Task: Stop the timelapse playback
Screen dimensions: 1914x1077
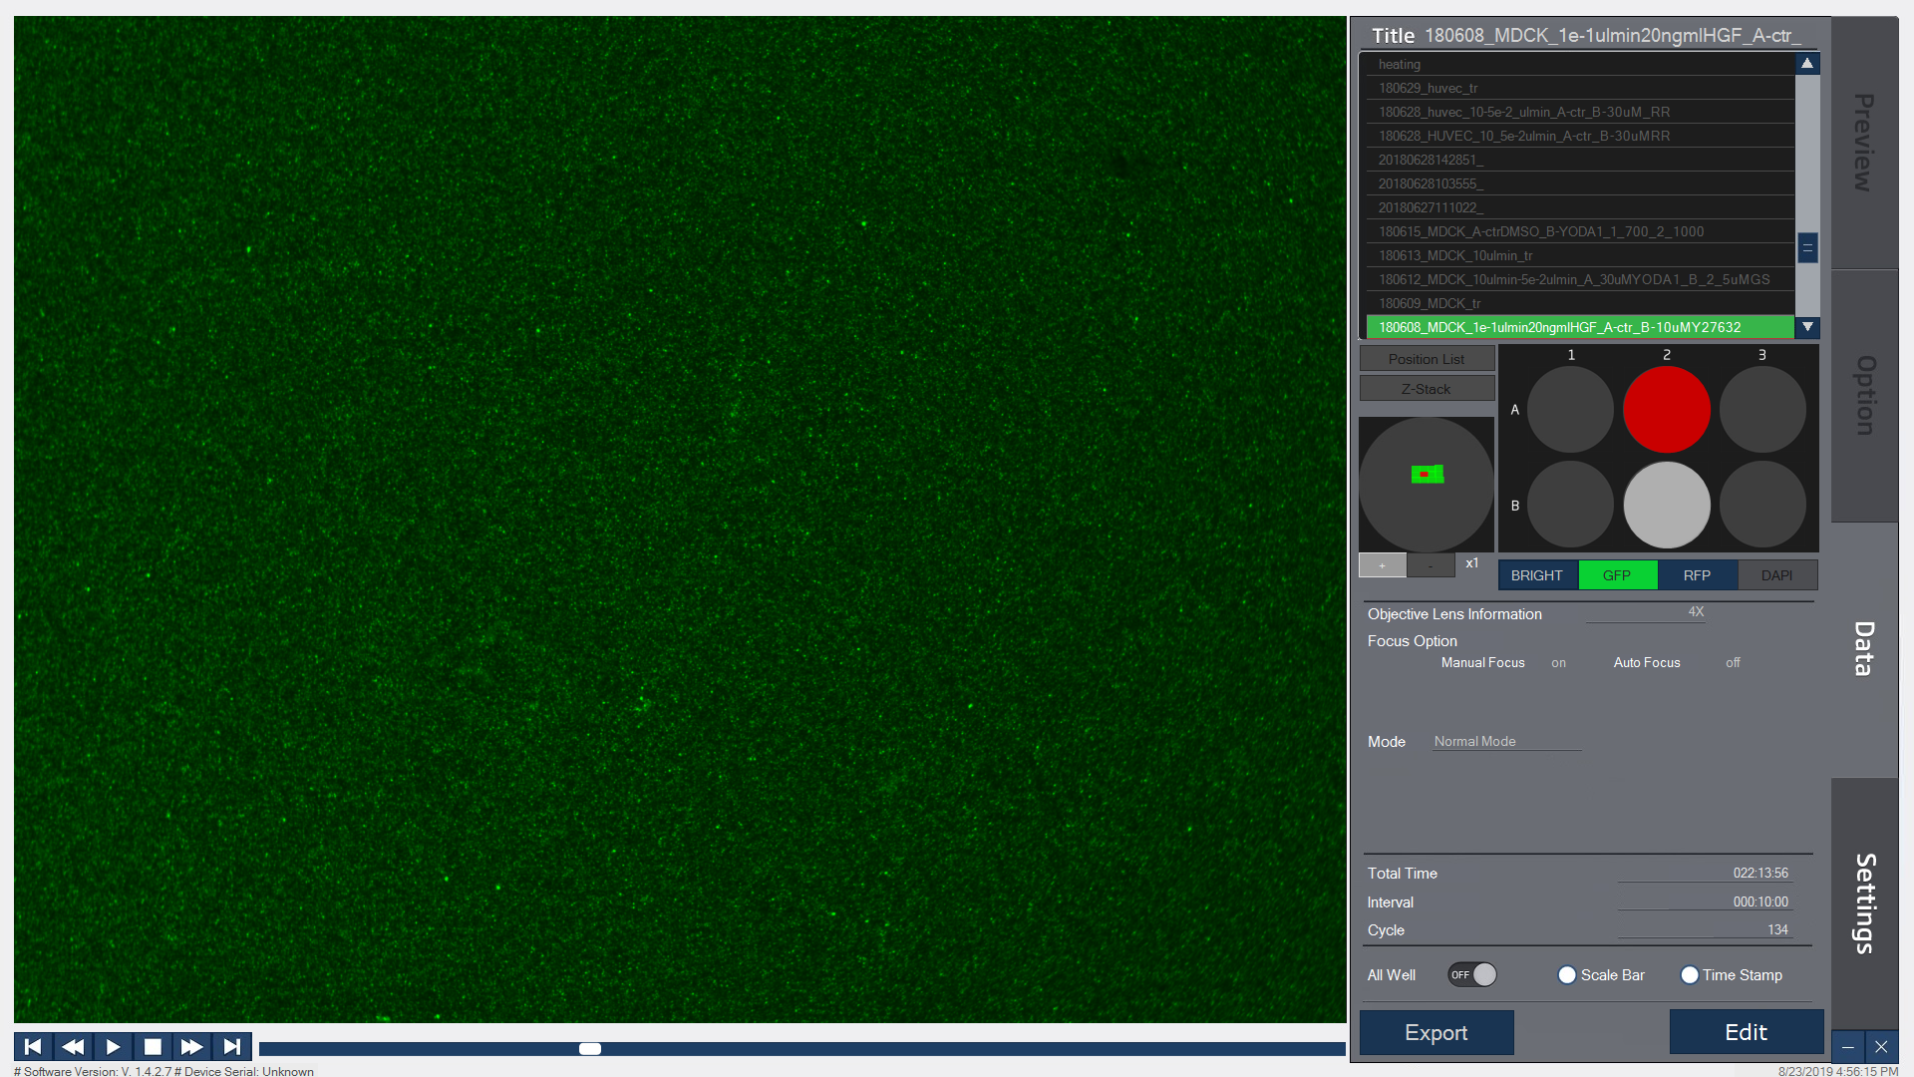Action: pos(153,1046)
